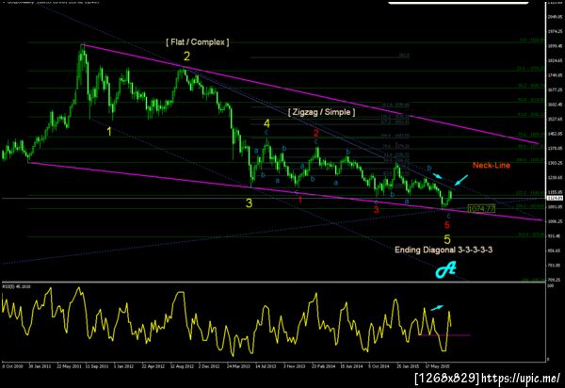Image resolution: width=565 pixels, height=388 pixels.
Task: Click the red wave '5' label
Action: point(446,225)
